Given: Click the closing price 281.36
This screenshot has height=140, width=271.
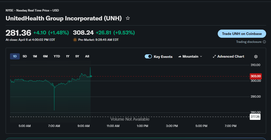Looking at the screenshot, I should [x=18, y=33].
